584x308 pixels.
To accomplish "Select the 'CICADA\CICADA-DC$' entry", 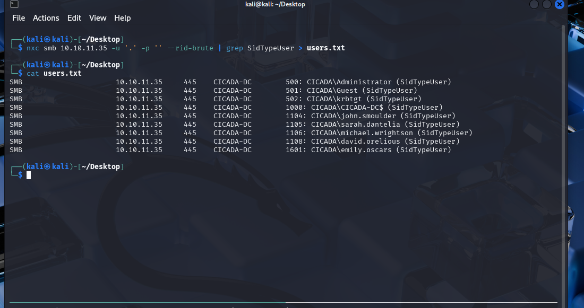I will point(347,108).
